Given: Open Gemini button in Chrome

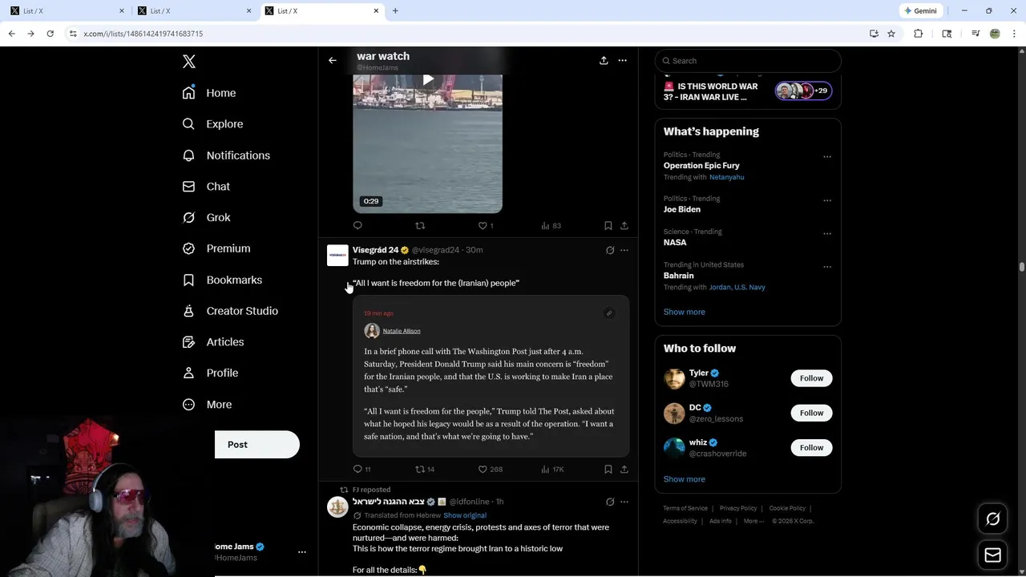Looking at the screenshot, I should (x=920, y=11).
